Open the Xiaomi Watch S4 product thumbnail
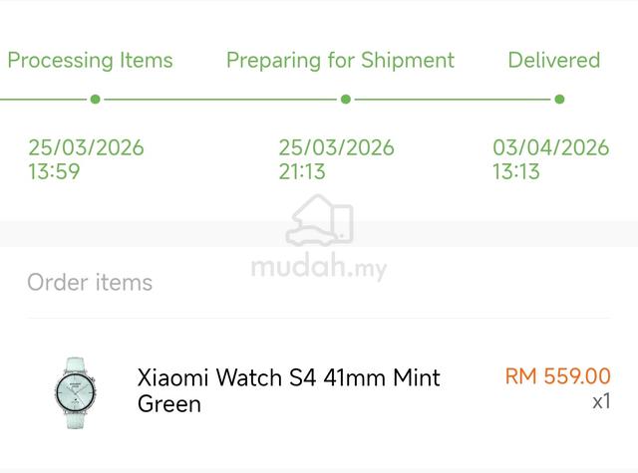Image resolution: width=638 pixels, height=473 pixels. (76, 392)
